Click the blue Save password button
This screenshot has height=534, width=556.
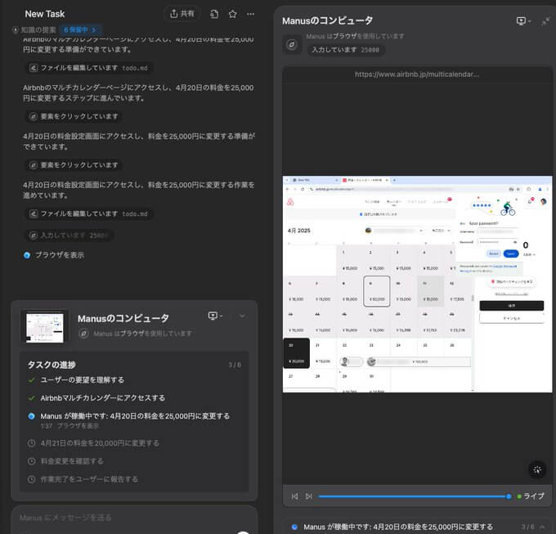coord(511,254)
